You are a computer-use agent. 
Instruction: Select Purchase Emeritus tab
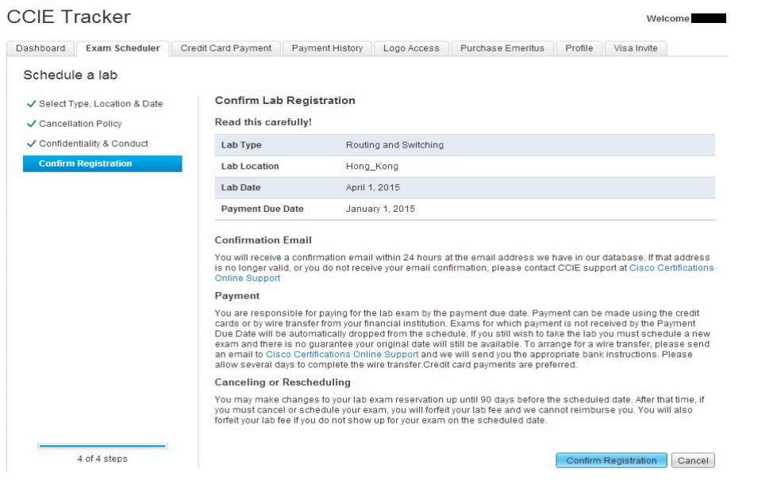point(502,48)
